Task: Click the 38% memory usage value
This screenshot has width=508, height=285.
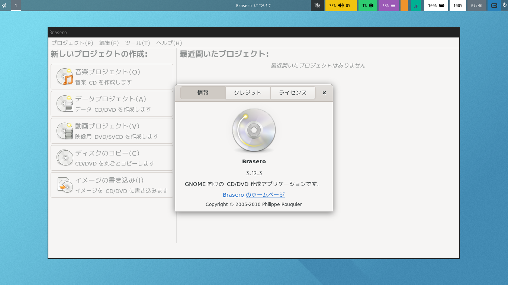Action: pyautogui.click(x=386, y=6)
